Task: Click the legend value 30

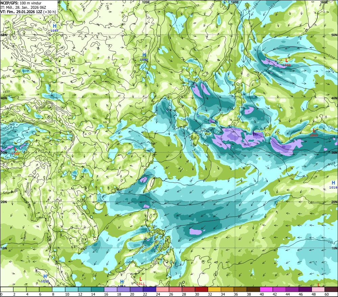Action: (x=197, y=294)
